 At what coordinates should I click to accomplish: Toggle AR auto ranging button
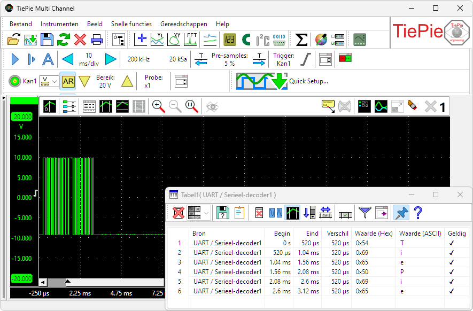[x=68, y=81]
